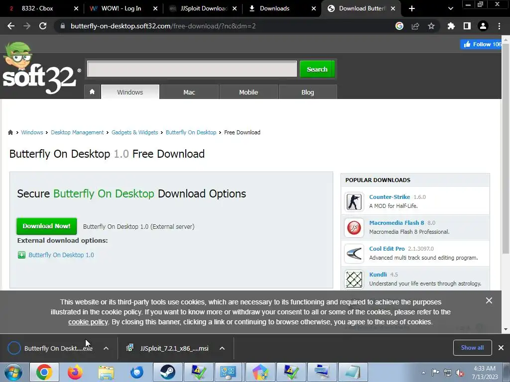Open the Windows breadcrumb link
Screen dimensions: 510x382
[32, 132]
